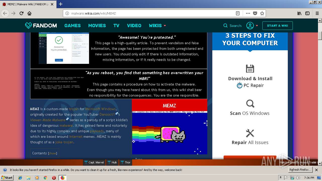Save page to Pocket
322x181 pixels.
point(255,13)
